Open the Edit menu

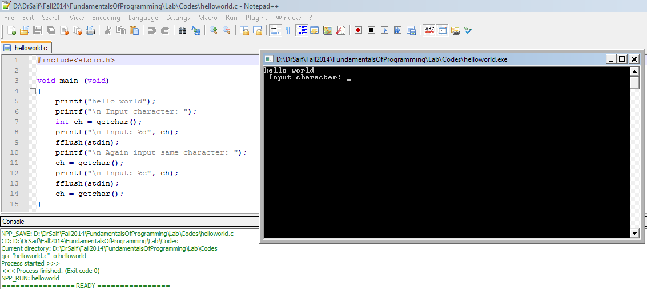[x=28, y=18]
